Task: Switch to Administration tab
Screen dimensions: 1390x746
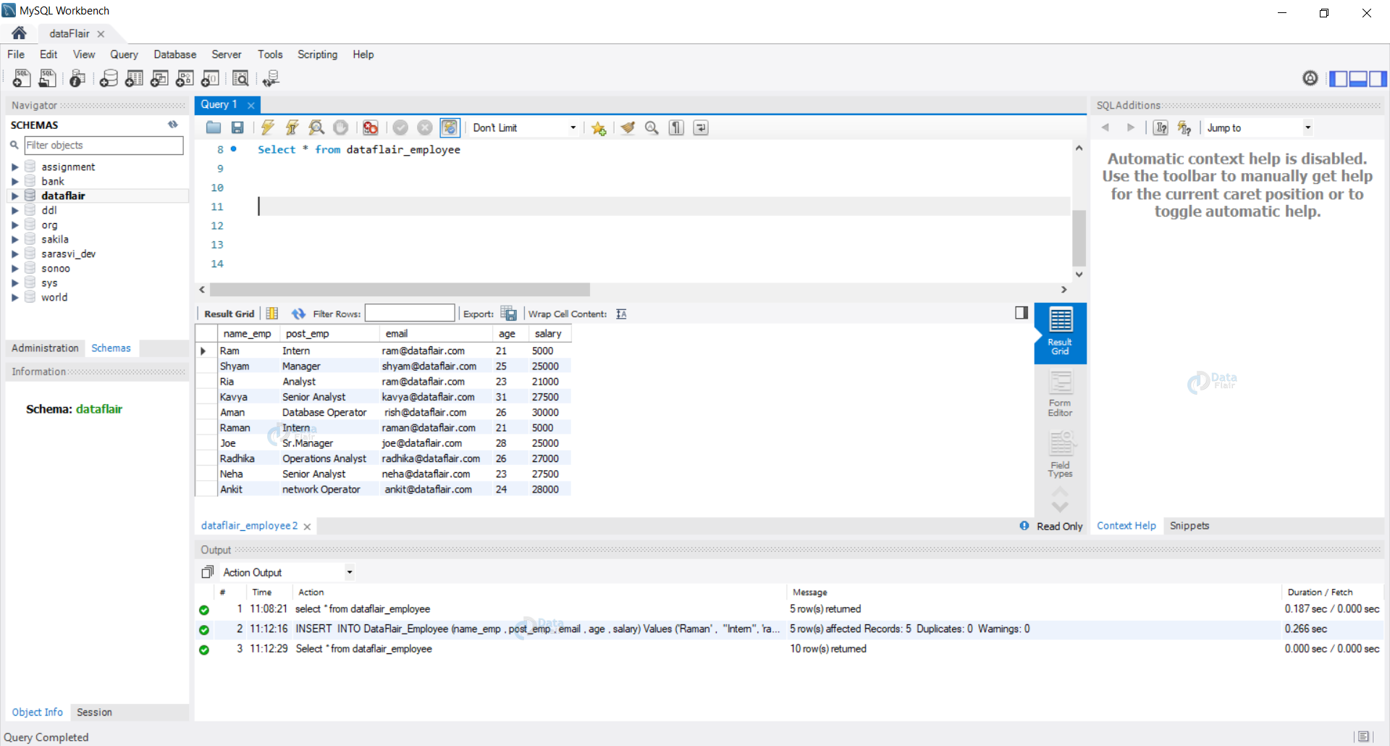Action: pyautogui.click(x=45, y=348)
